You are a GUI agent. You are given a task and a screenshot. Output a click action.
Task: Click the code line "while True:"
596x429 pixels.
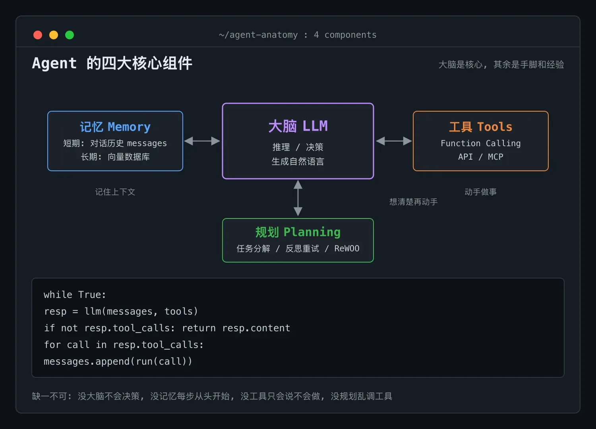click(x=75, y=295)
